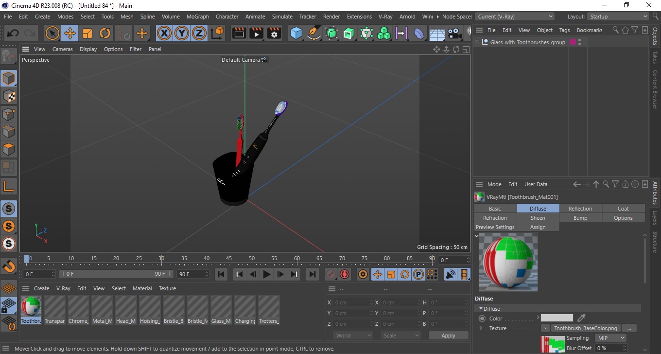The height and width of the screenshot is (354, 661).
Task: Select the Spline Pen tool
Action: 314,33
